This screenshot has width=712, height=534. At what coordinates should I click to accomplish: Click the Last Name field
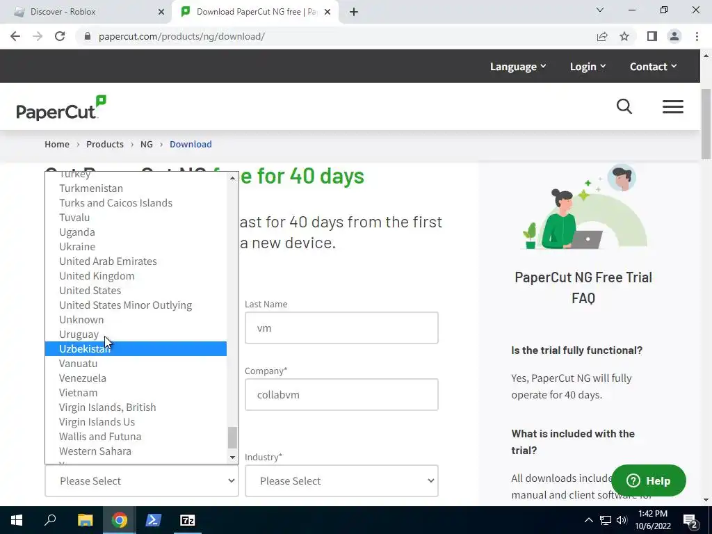[341, 328]
